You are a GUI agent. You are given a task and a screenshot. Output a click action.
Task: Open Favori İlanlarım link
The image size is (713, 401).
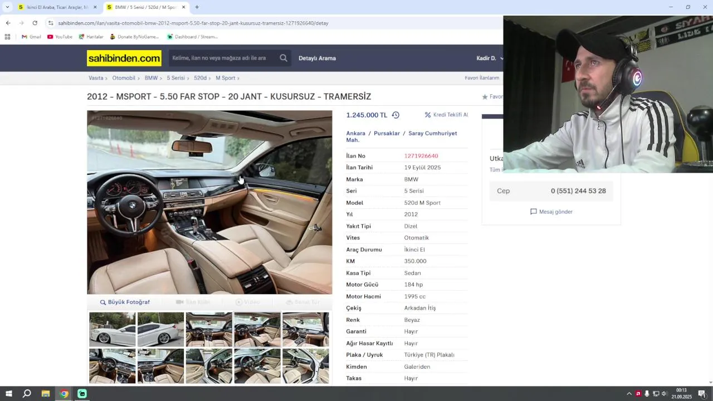coord(482,78)
